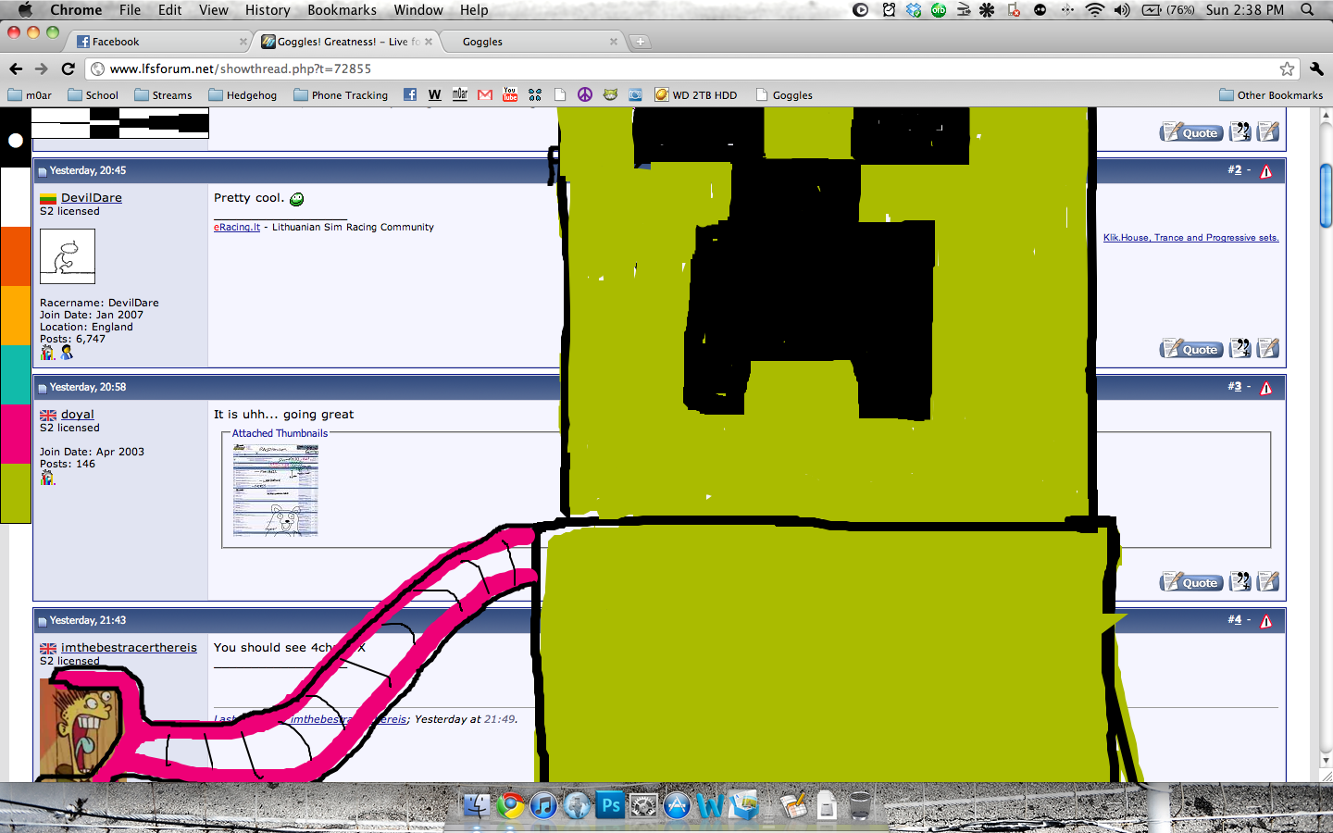
Task: Open System Preferences from the Dock
Action: [643, 805]
